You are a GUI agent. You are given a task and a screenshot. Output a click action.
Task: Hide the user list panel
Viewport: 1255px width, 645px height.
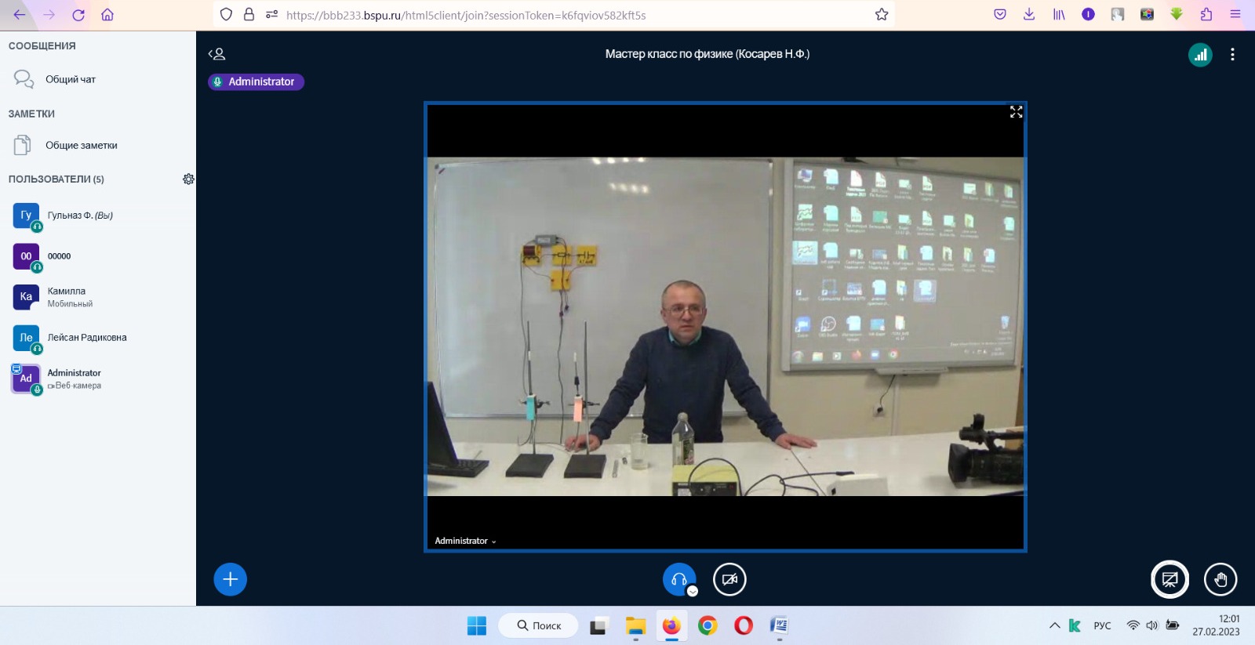(216, 54)
